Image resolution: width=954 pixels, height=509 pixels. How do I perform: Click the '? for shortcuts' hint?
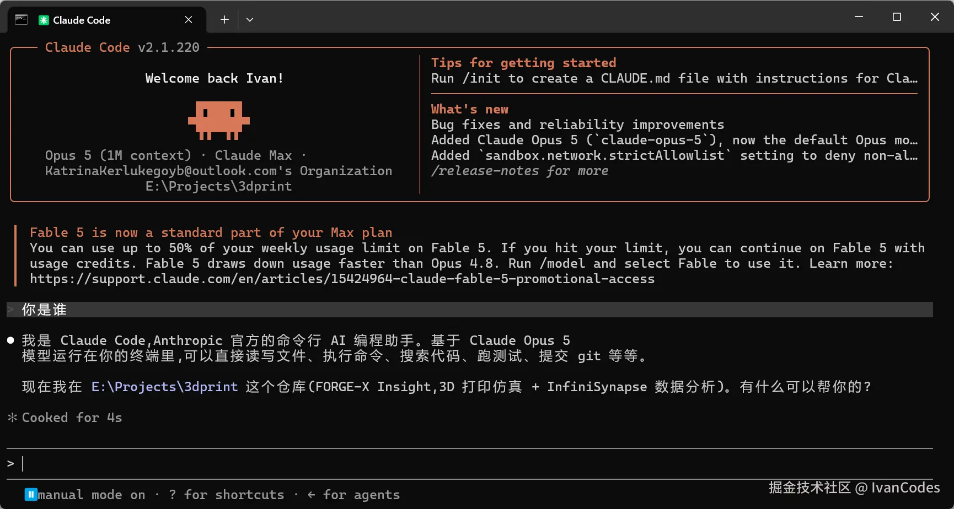(226, 495)
